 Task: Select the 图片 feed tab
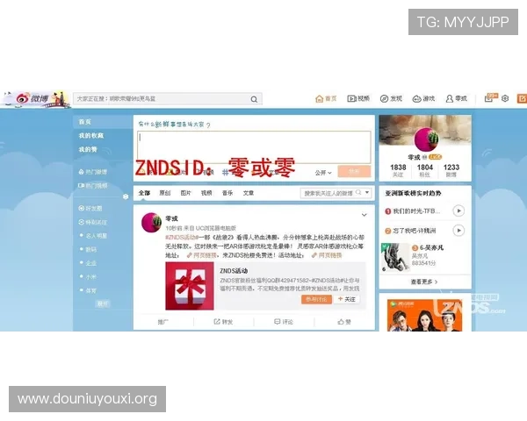(x=185, y=193)
